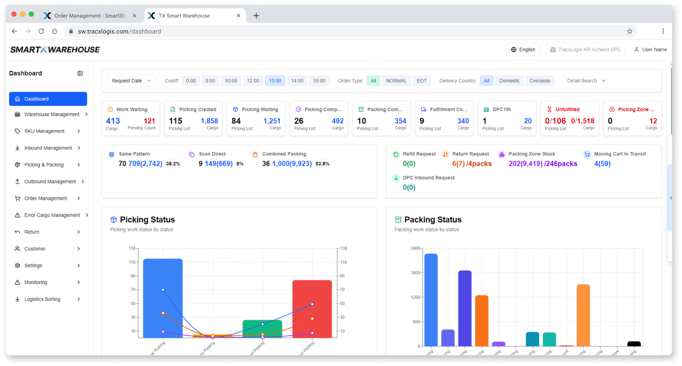Open the Unfulfilled 0/106 picking list link

[555, 121]
